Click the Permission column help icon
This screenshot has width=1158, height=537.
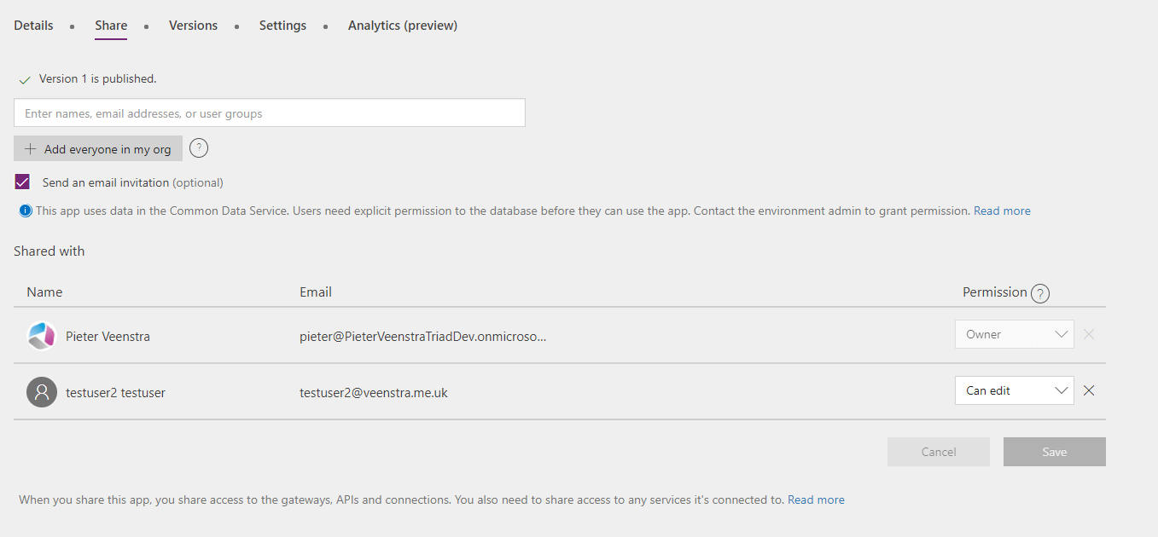tap(1040, 293)
